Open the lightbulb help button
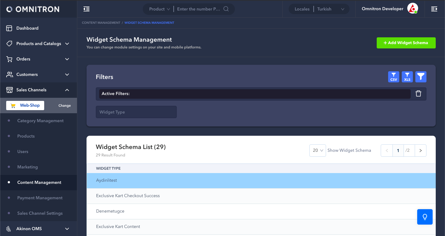Screen dimensions: 445x236 click(x=425, y=217)
